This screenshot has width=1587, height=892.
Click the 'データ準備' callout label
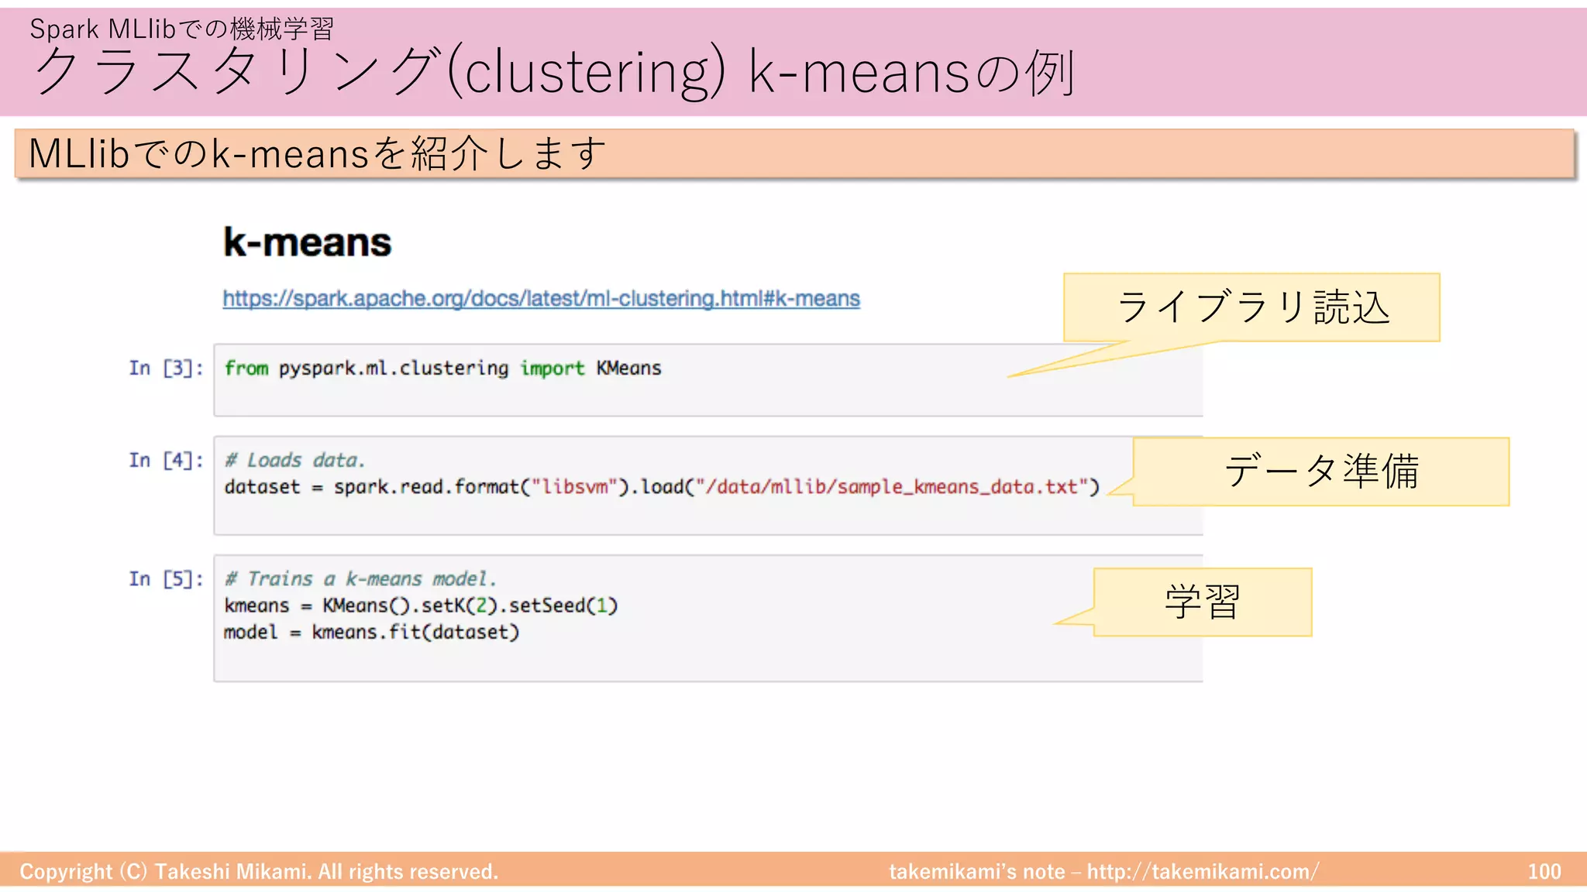click(1321, 471)
